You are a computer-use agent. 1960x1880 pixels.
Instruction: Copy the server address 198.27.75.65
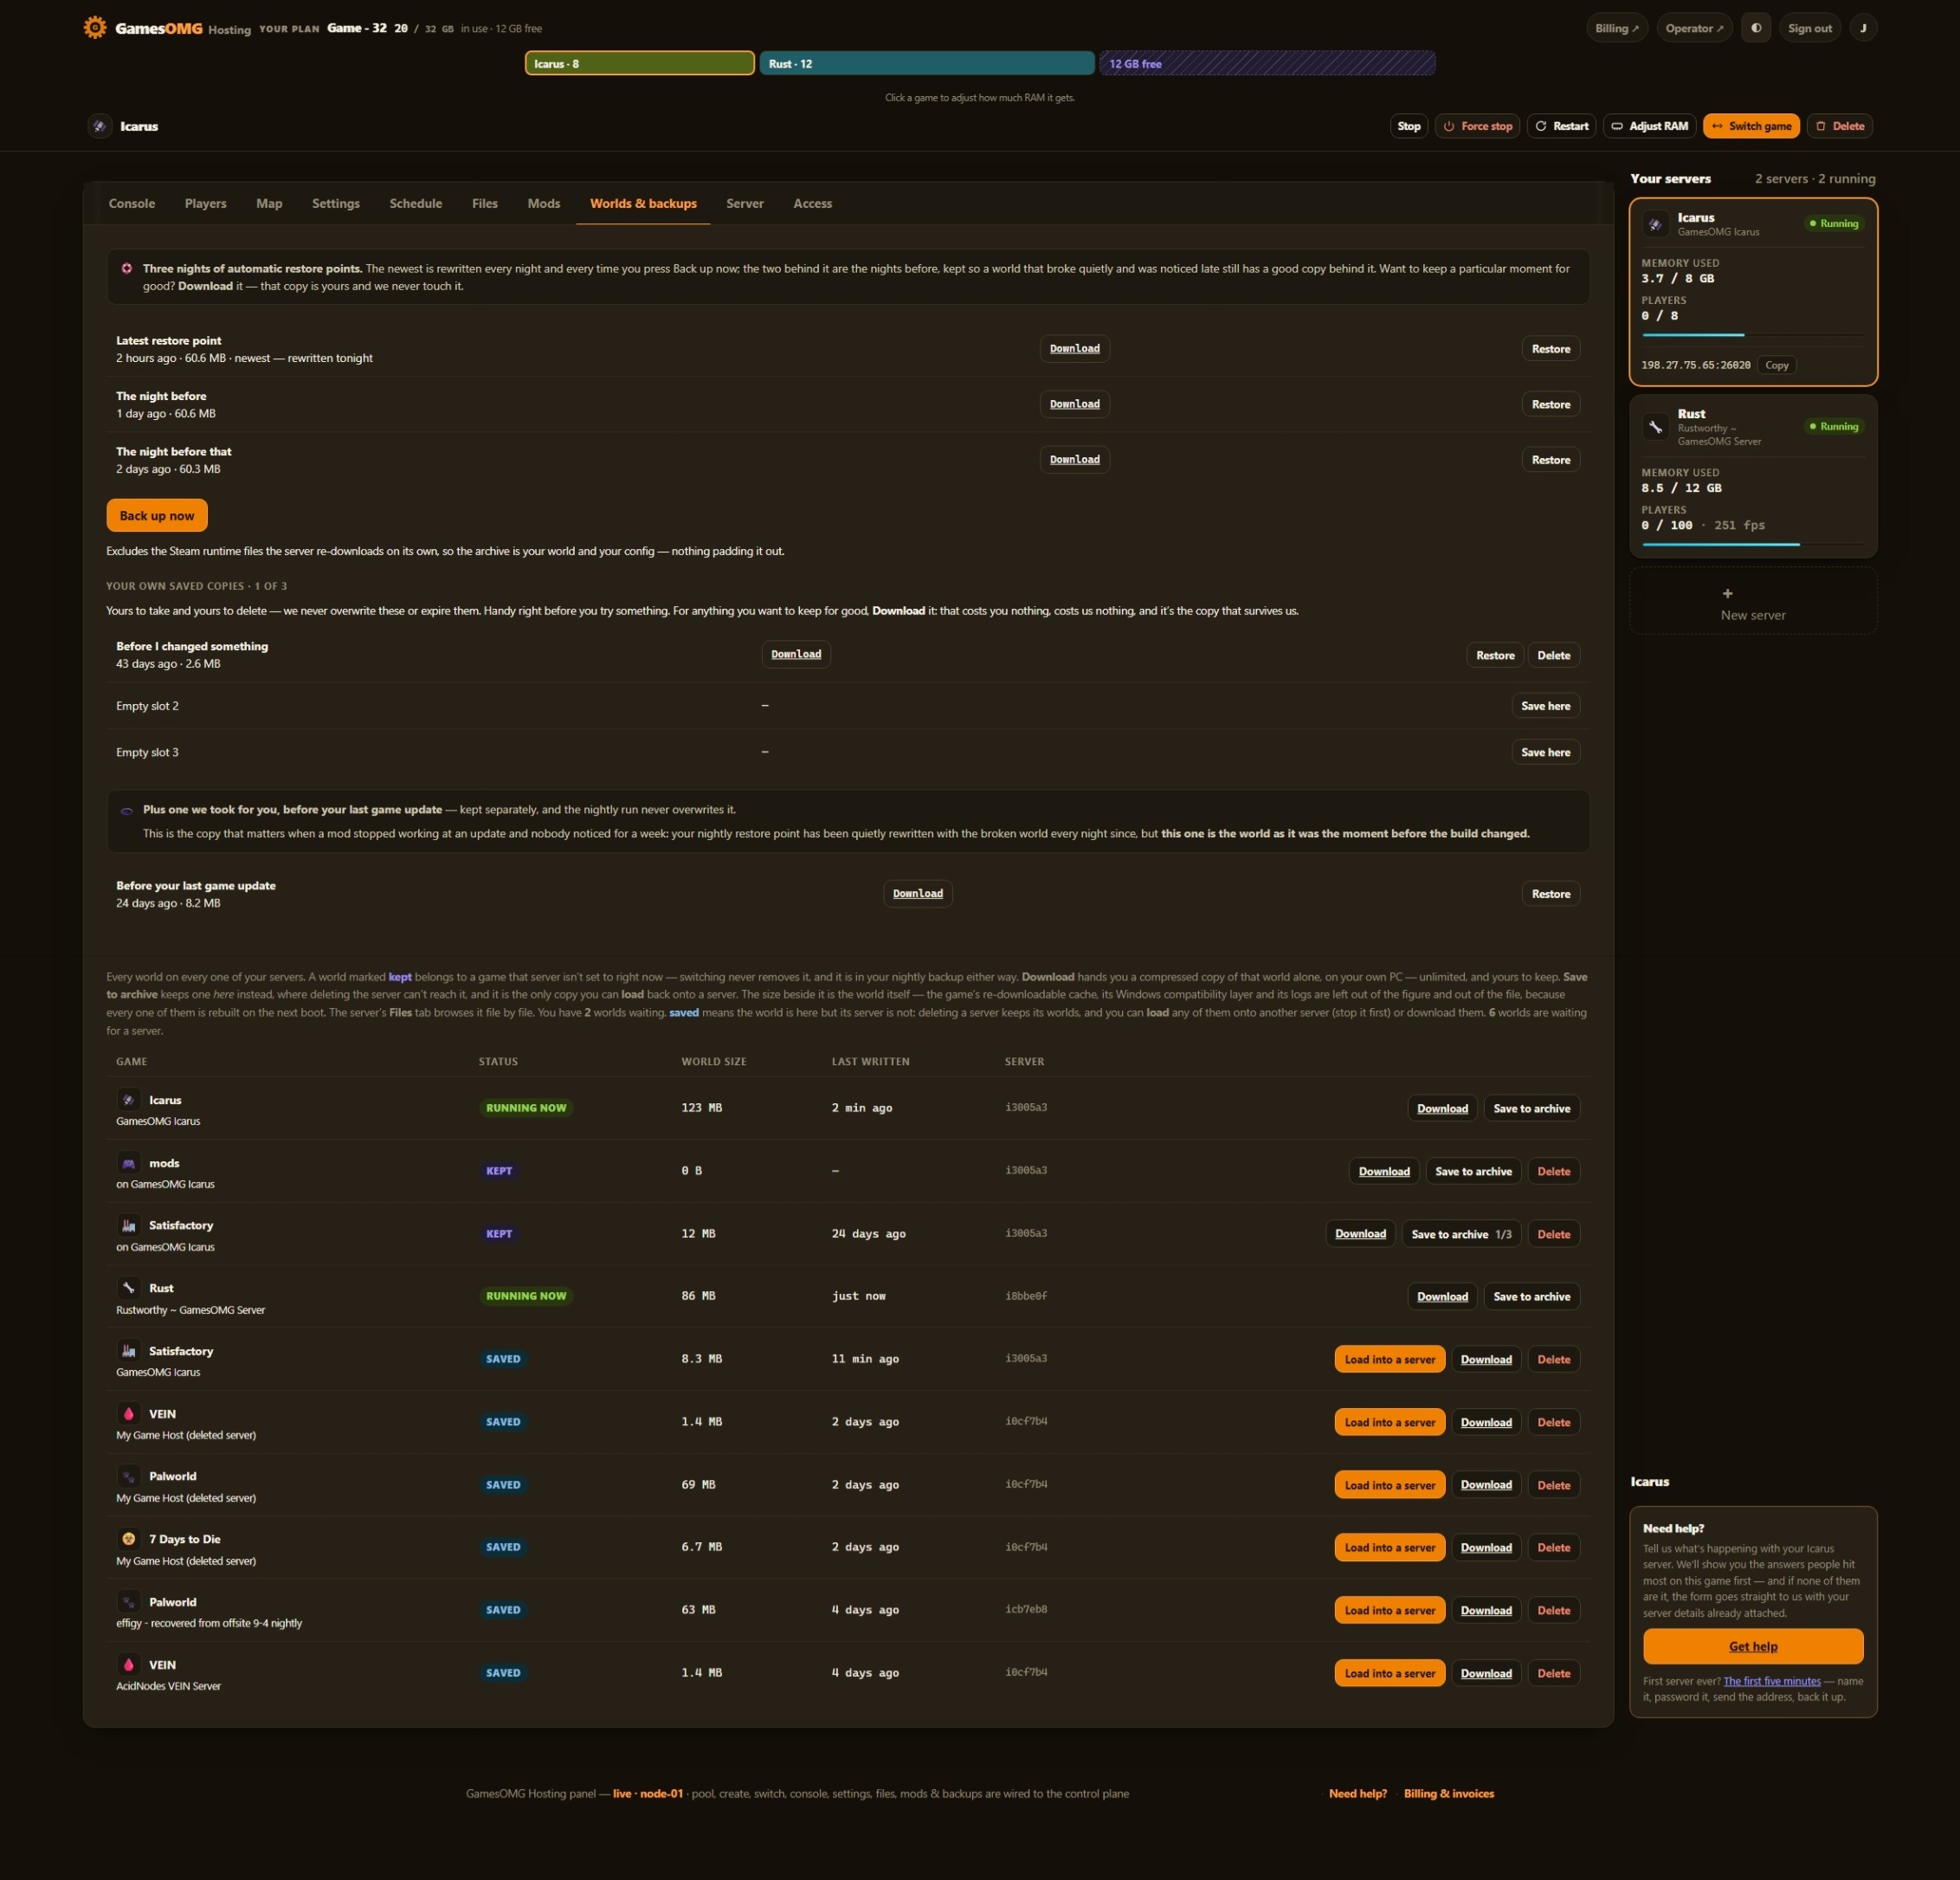coord(1776,365)
